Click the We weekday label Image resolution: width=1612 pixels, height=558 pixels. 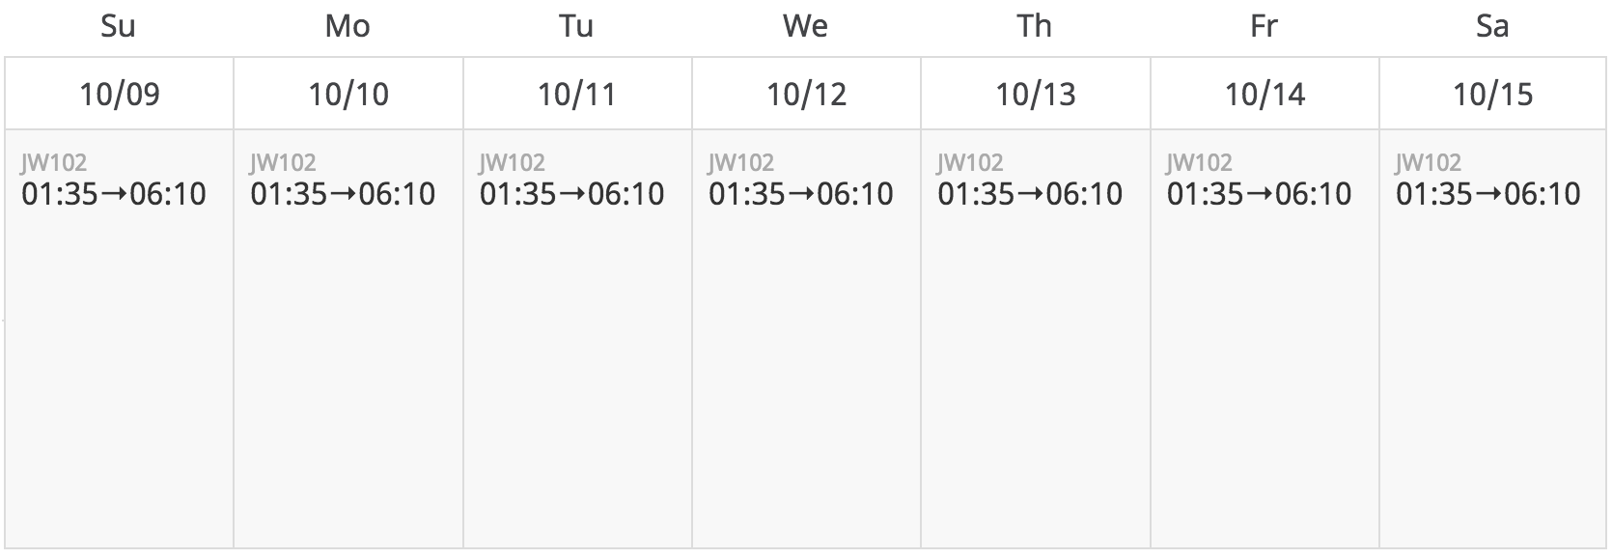coord(805,26)
